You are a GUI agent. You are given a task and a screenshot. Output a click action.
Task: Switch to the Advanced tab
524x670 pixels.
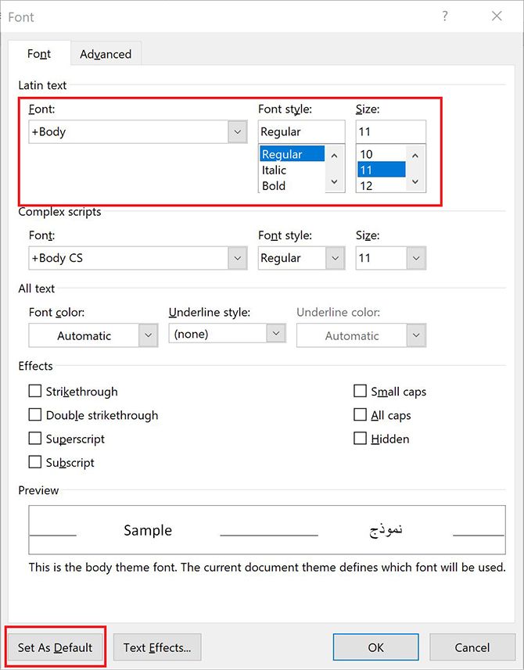[106, 54]
